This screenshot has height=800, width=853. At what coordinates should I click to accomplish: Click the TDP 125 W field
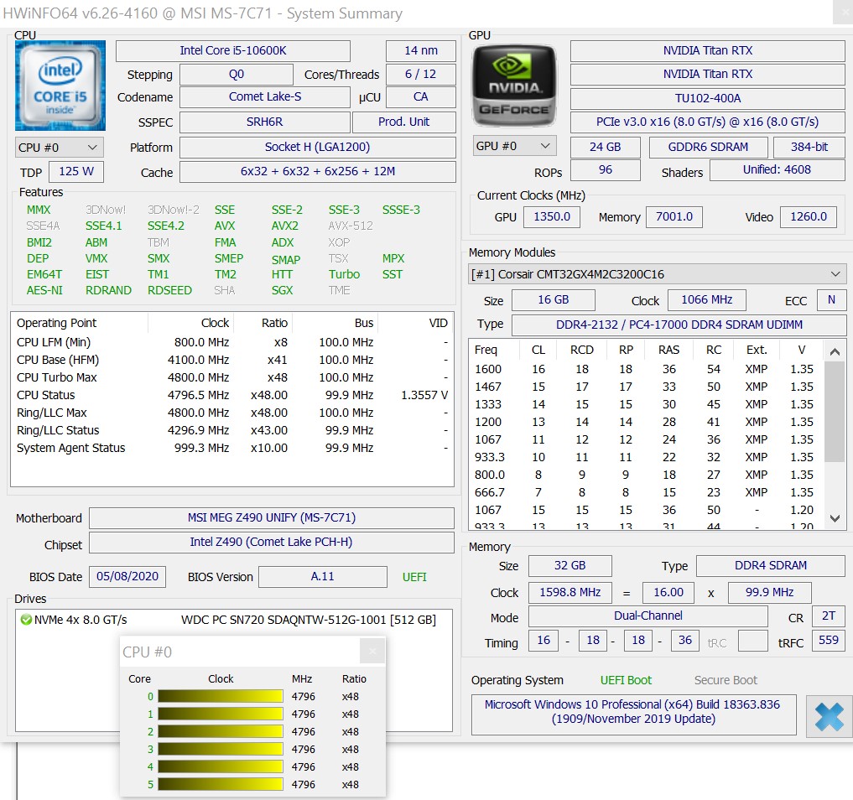point(76,171)
